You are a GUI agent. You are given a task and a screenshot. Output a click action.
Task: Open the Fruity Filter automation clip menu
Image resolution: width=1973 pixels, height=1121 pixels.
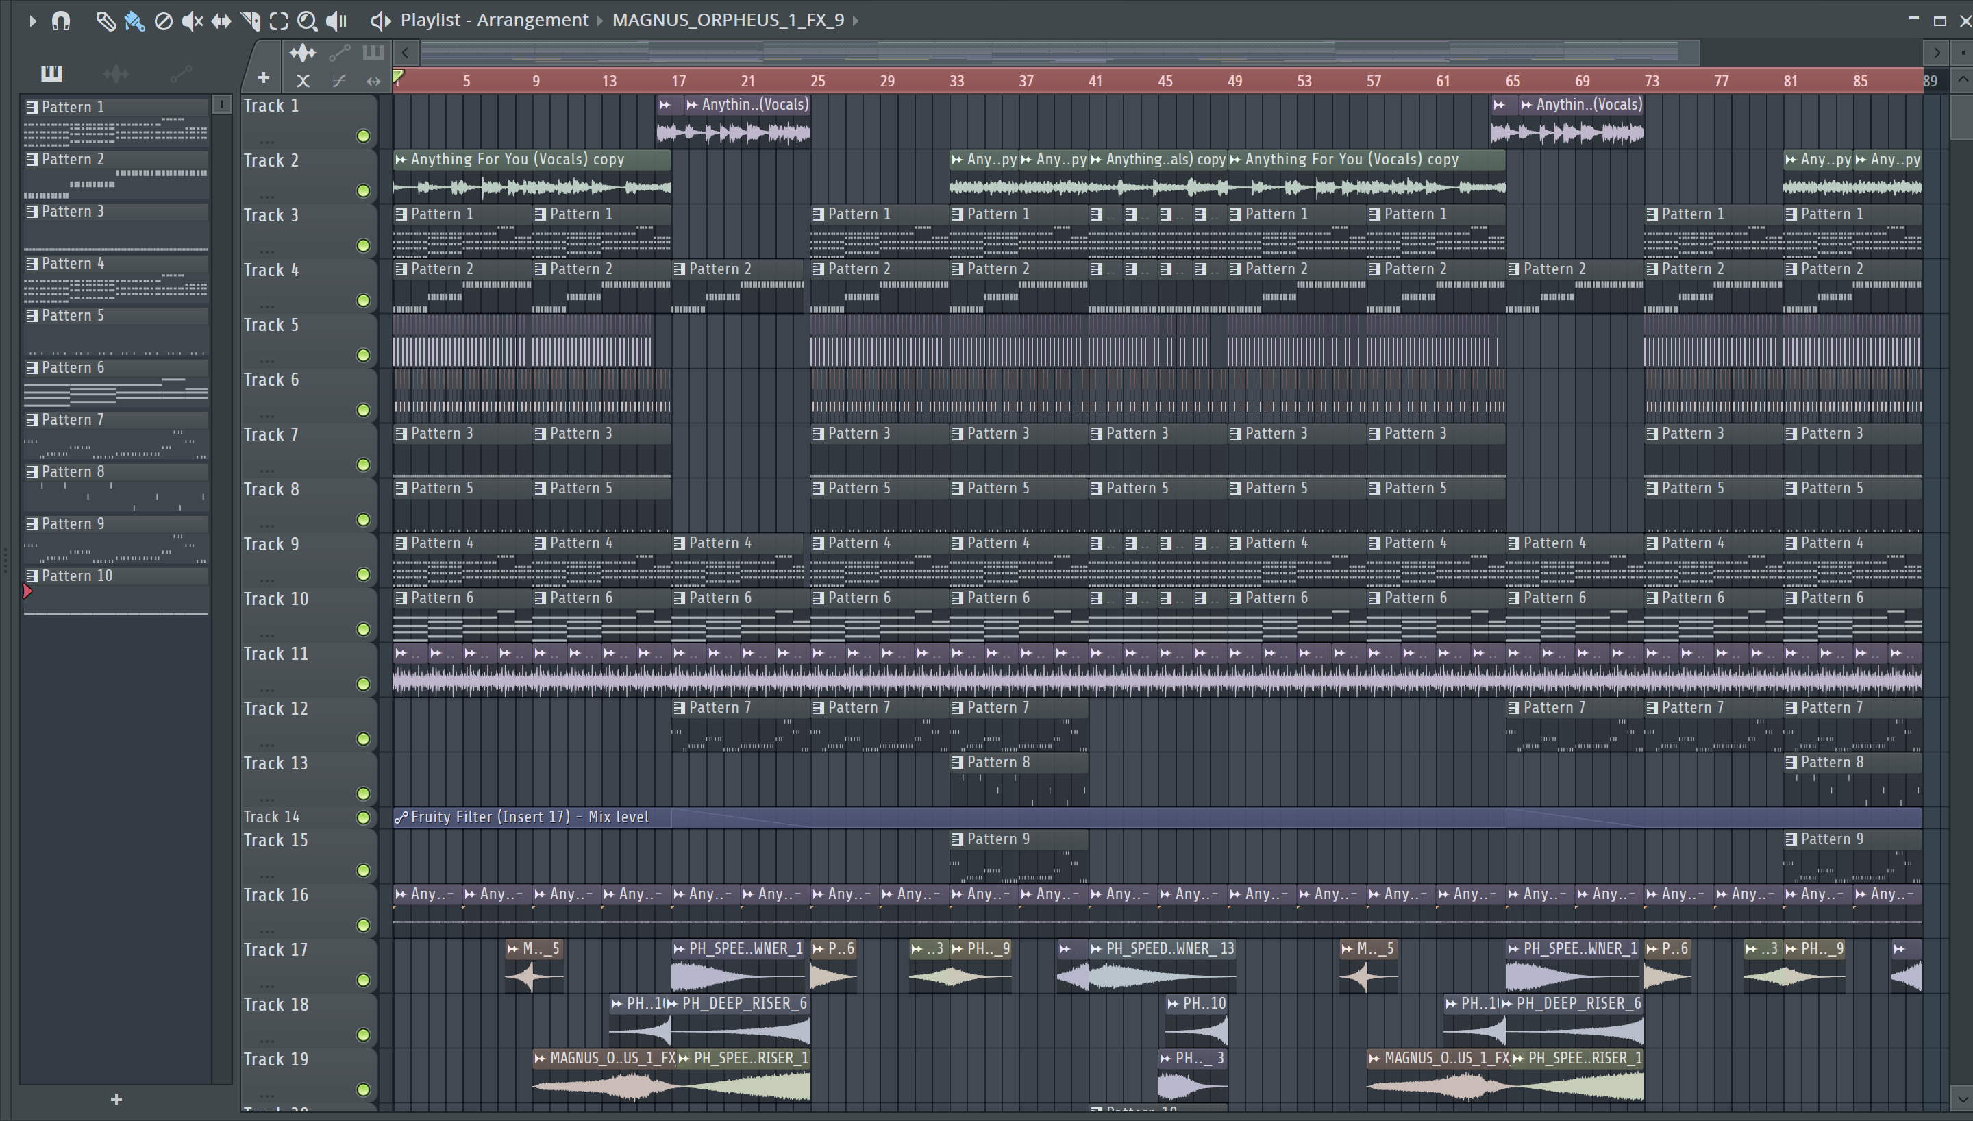[x=401, y=817]
